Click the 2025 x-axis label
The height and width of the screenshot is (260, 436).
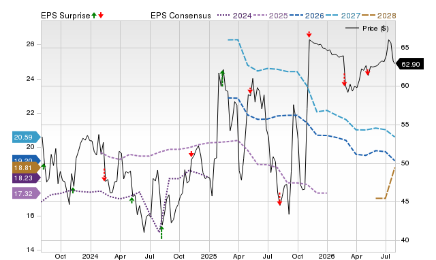(x=209, y=256)
